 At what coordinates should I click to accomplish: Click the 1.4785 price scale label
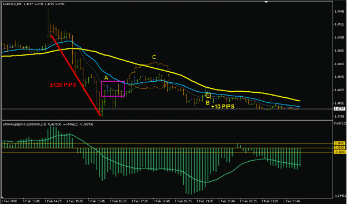tap(340, 117)
